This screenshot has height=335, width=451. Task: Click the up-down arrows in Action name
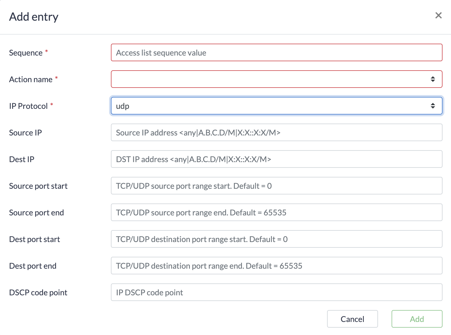coord(433,79)
